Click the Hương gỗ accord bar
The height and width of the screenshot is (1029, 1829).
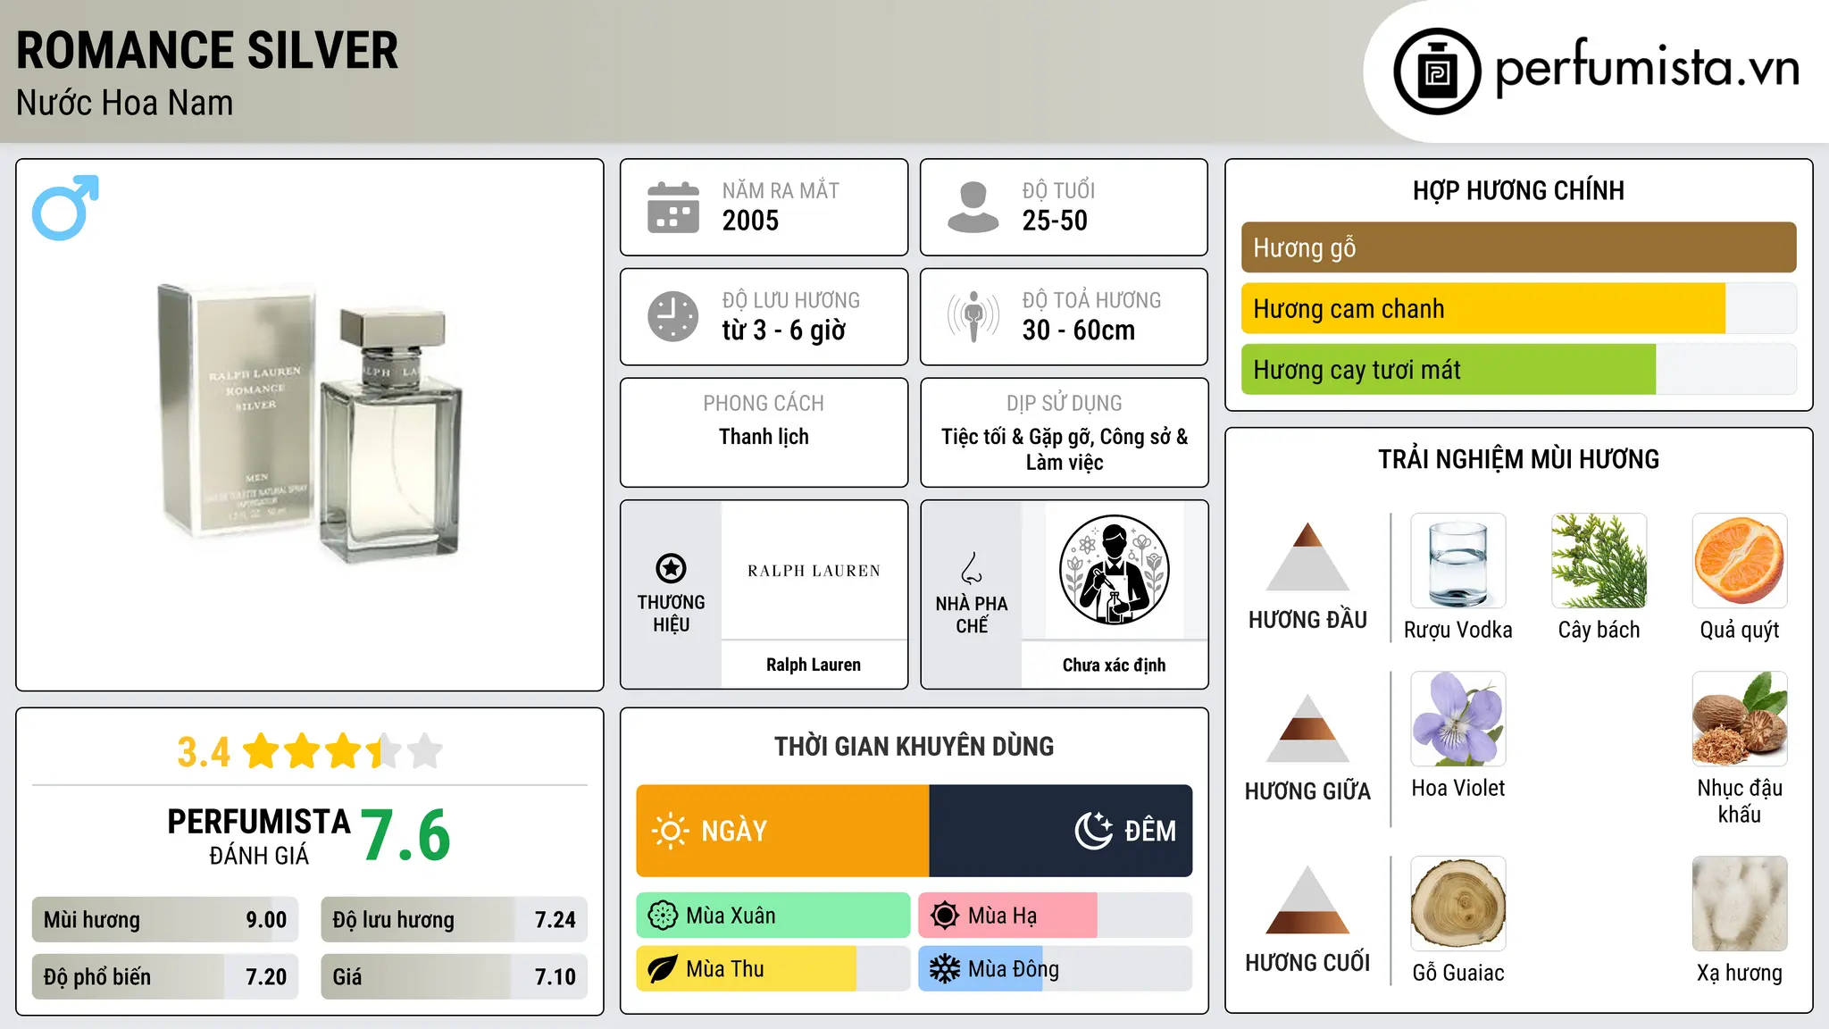1518,247
